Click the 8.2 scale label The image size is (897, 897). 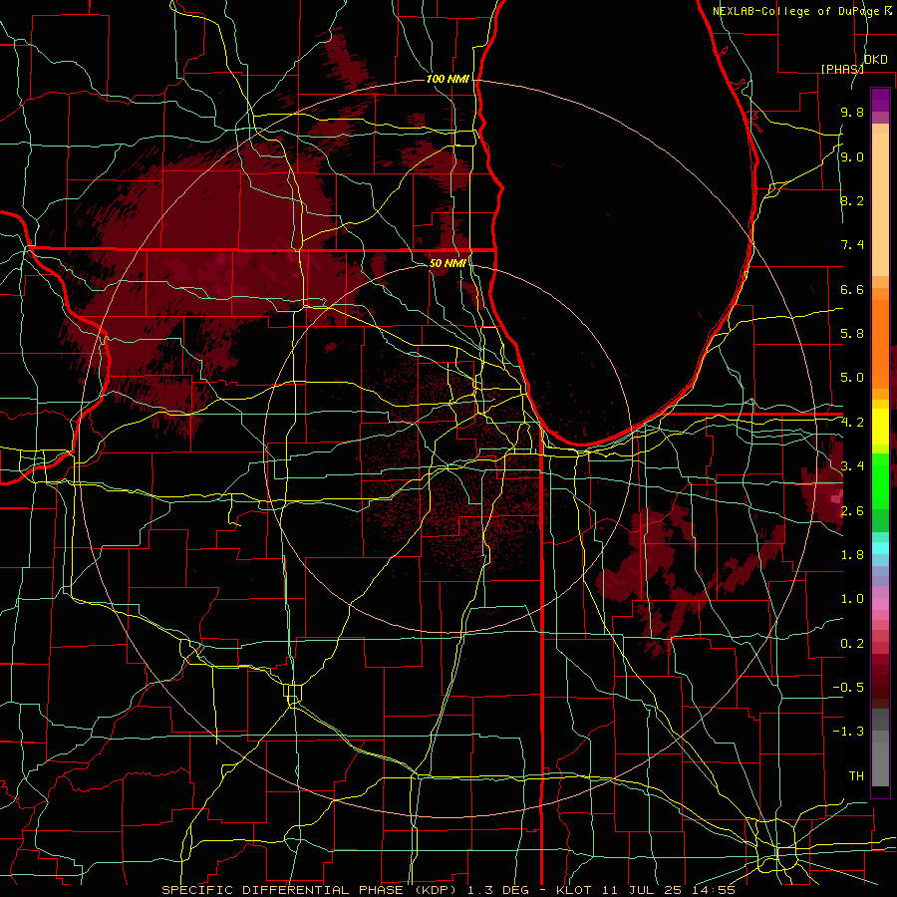pos(852,200)
